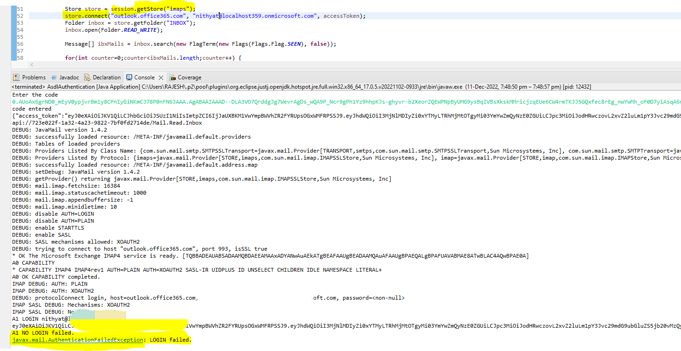This screenshot has width=681, height=351.
Task: Switch to the Problems tab
Action: tap(34, 77)
